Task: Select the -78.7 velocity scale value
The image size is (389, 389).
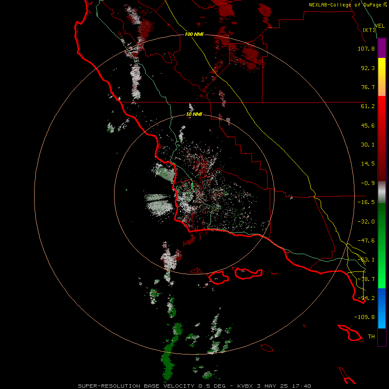Action: point(366,279)
